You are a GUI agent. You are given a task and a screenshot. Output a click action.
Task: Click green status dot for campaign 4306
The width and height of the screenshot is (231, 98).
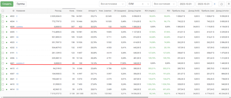(x=6, y=58)
